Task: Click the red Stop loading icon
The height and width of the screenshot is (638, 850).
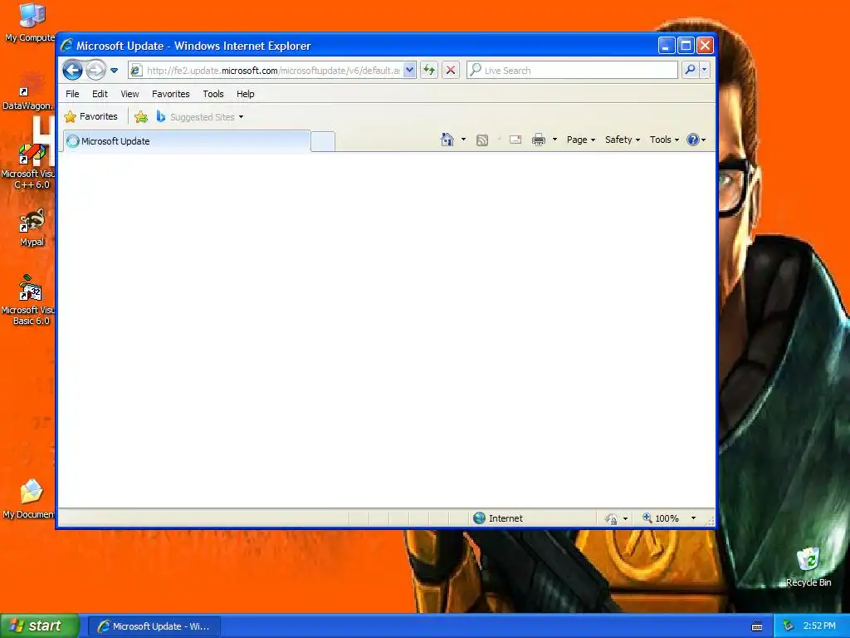Action: point(451,70)
